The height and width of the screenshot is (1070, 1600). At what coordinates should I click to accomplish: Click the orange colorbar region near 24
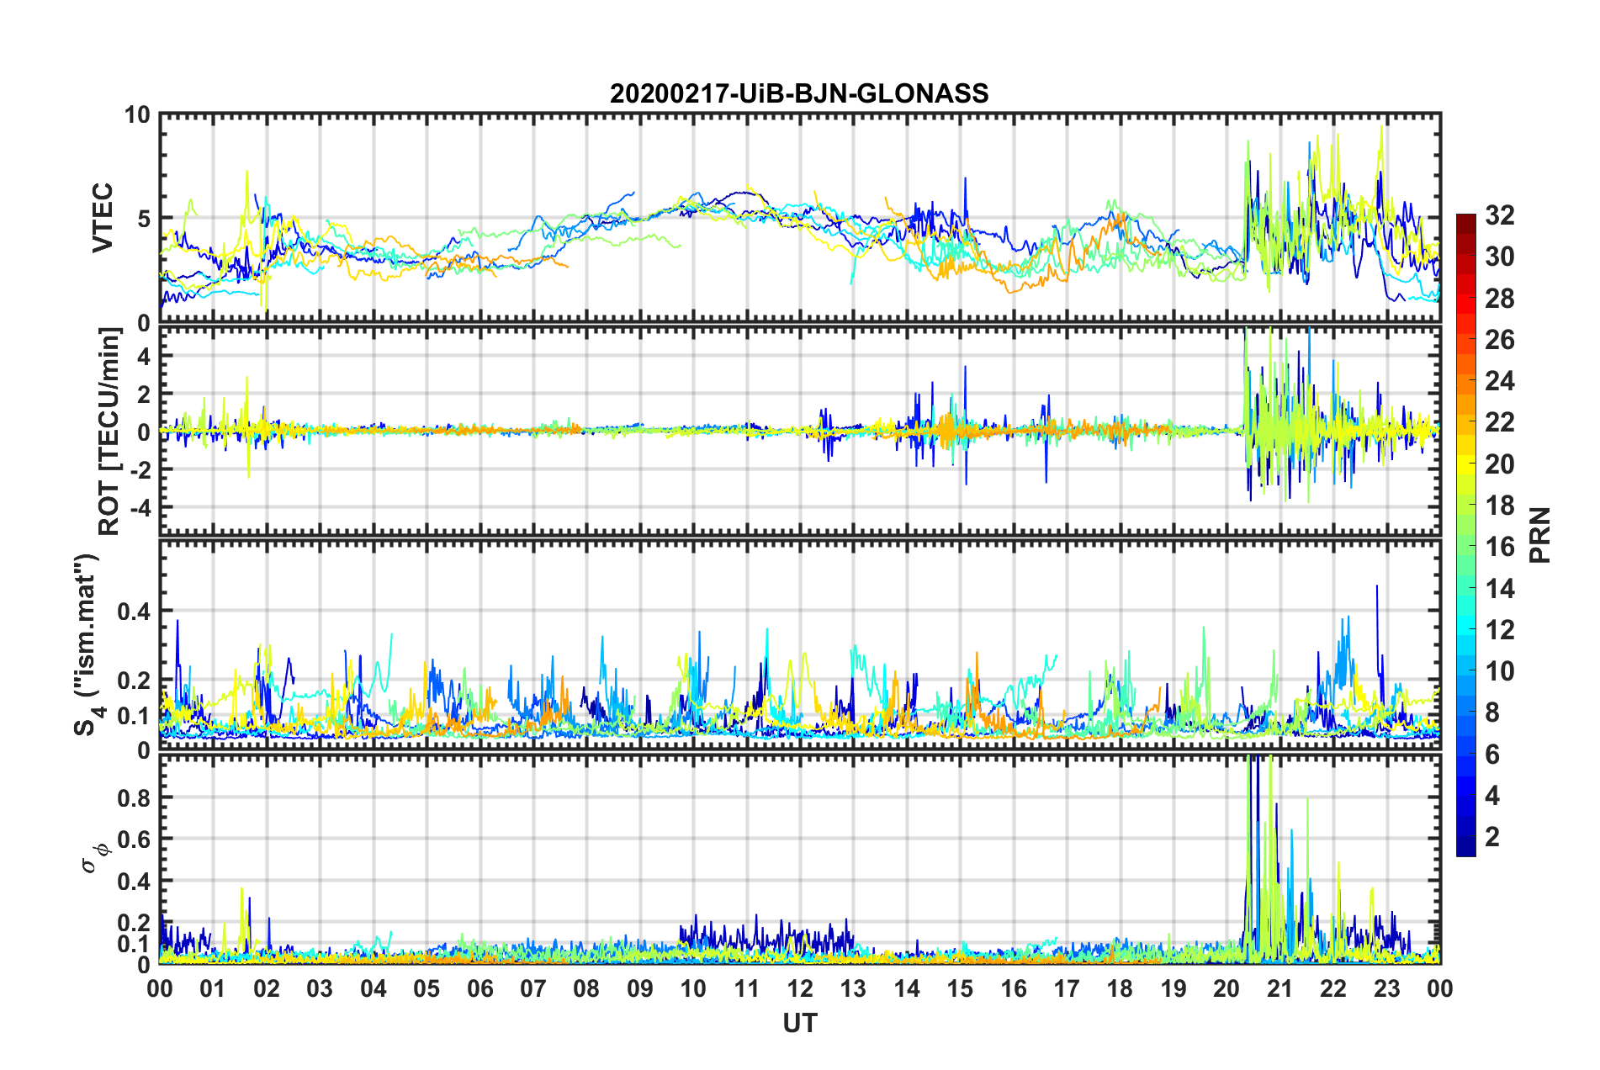click(1465, 381)
